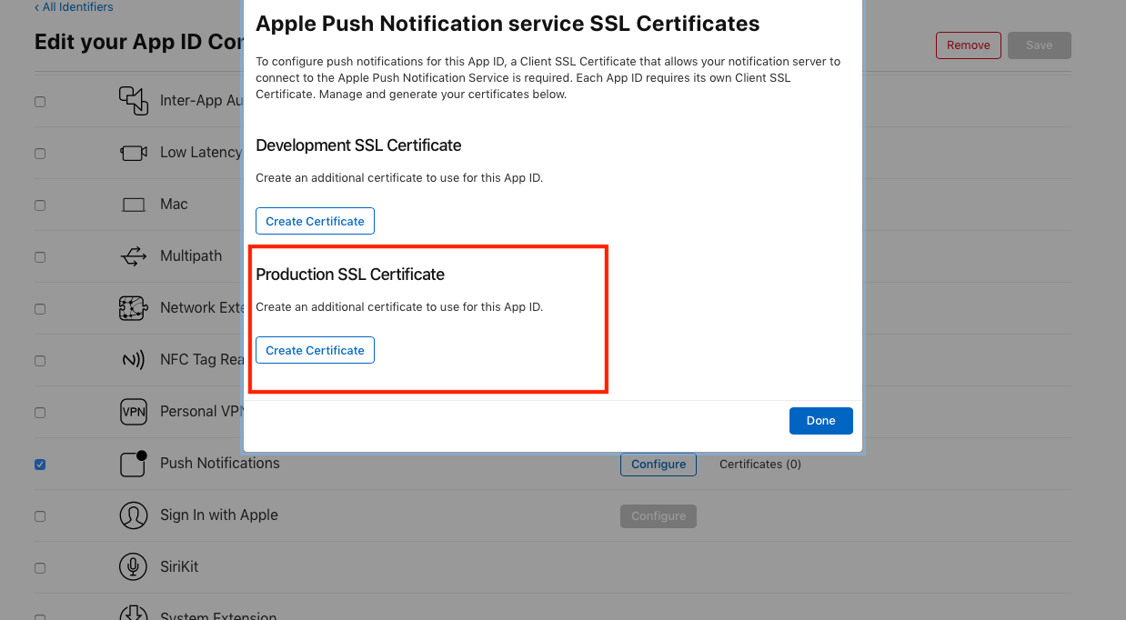
Task: Click the Development SSL Certificate heading
Action: 358,145
